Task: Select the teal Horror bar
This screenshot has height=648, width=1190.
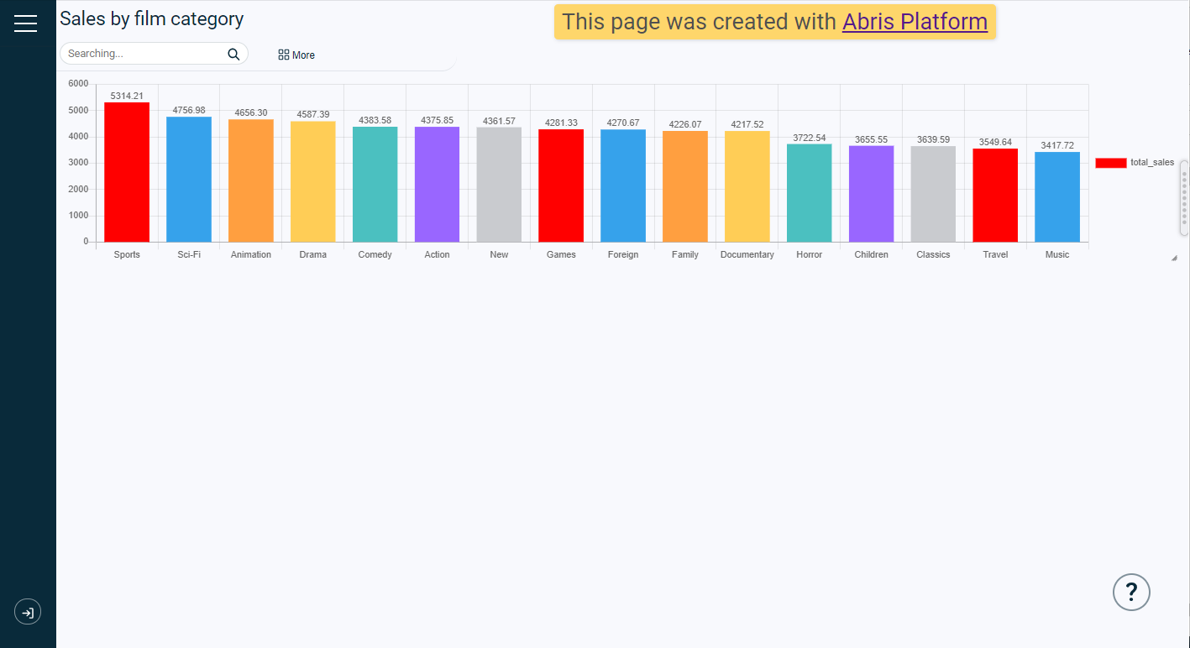Action: pyautogui.click(x=809, y=193)
